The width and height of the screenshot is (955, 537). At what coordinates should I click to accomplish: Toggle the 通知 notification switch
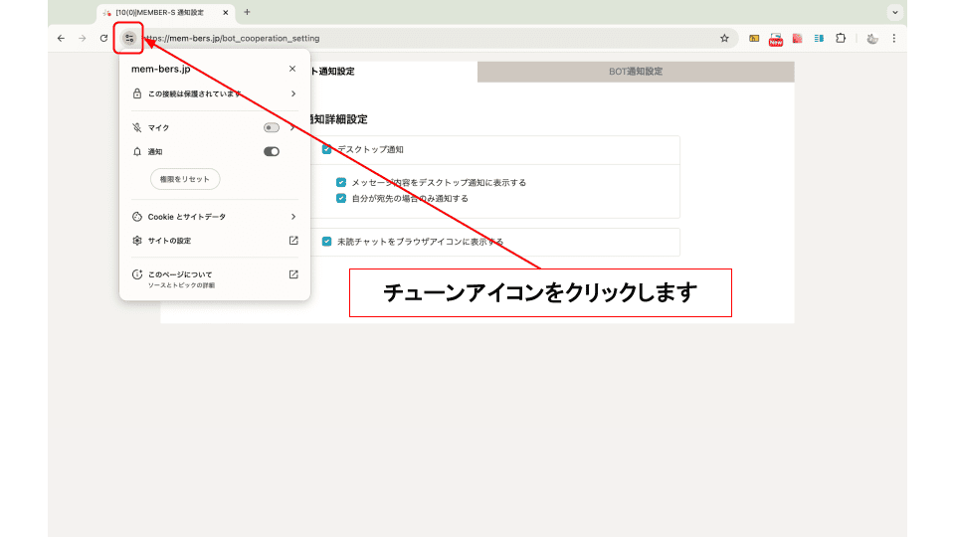[x=271, y=152]
